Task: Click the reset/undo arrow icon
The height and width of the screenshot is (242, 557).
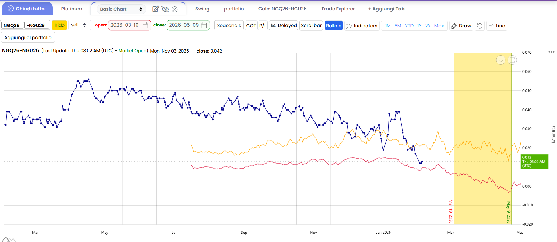Action: pos(480,26)
